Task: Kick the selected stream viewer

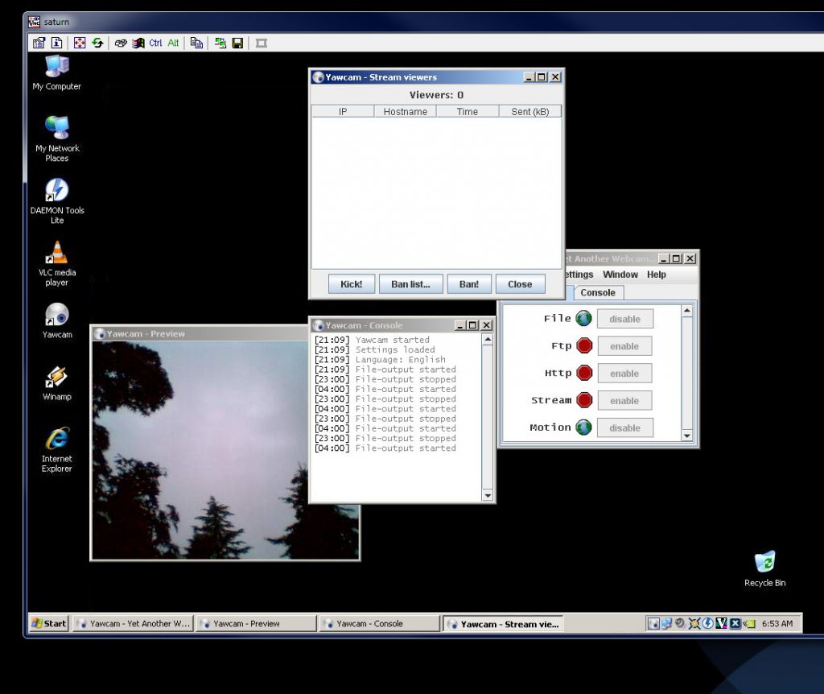Action: pyautogui.click(x=351, y=284)
